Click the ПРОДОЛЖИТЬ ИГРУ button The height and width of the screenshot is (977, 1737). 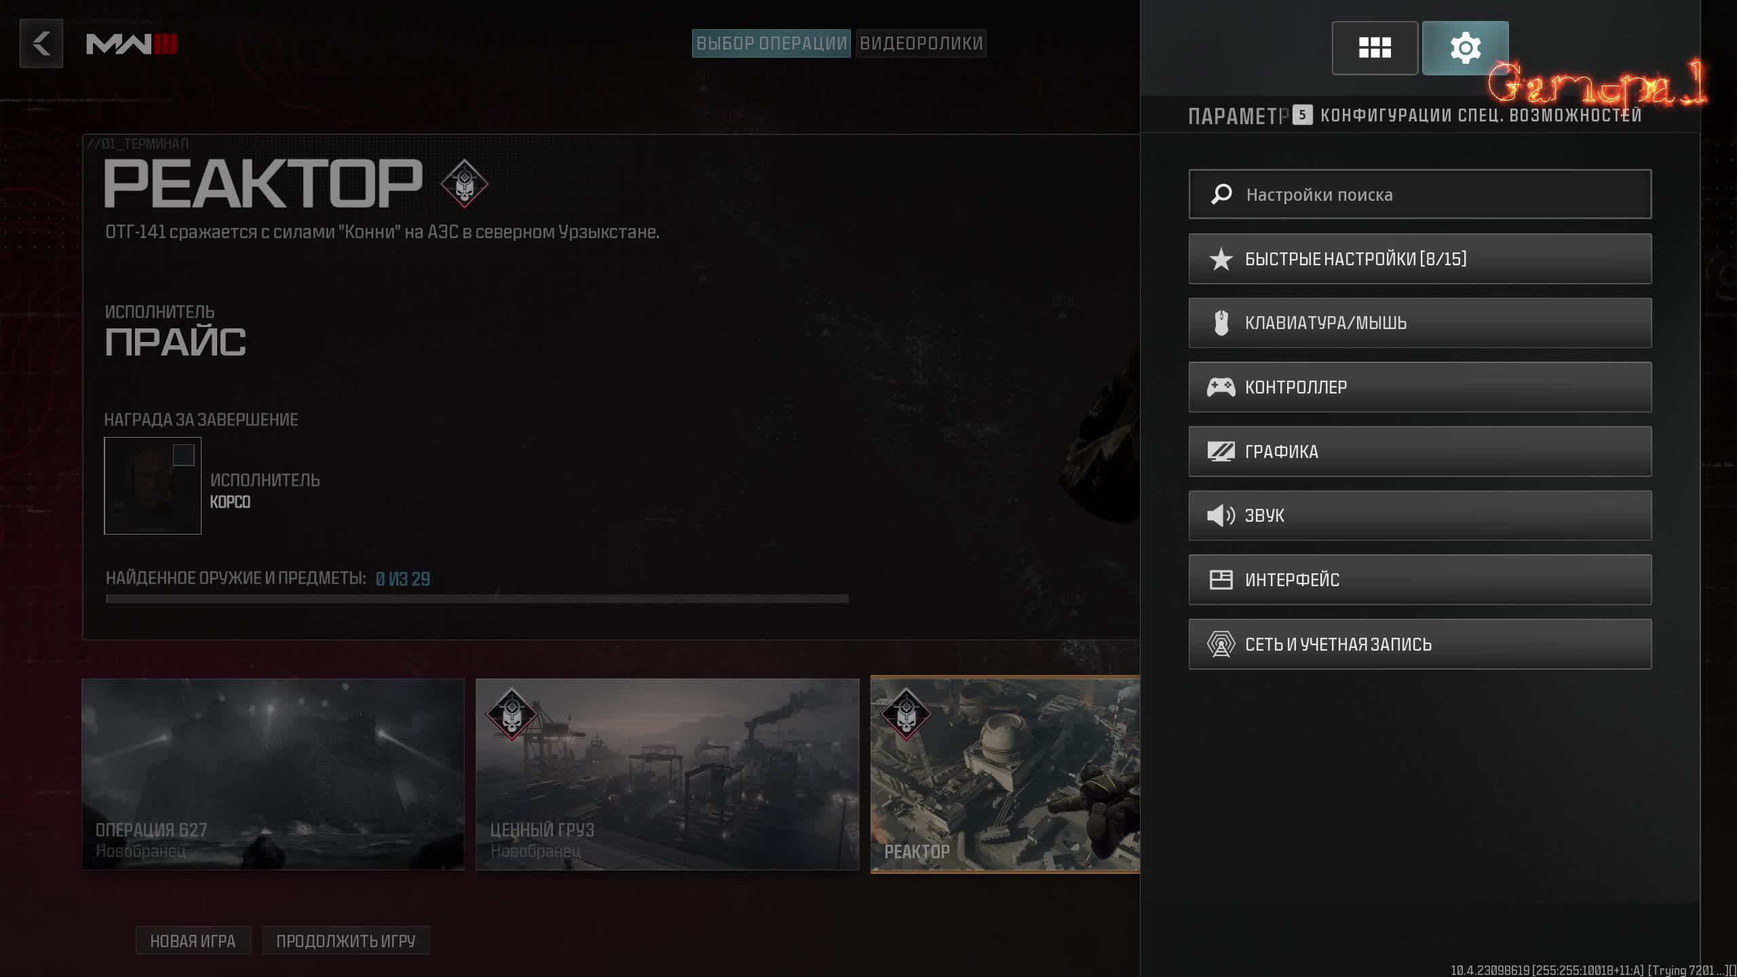346,940
